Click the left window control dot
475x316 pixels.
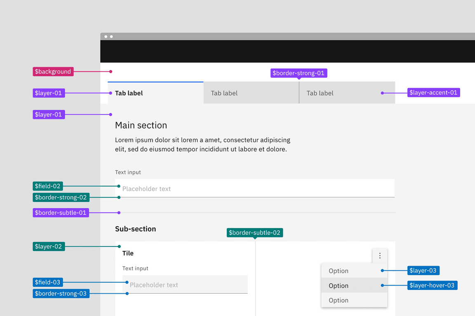coord(106,36)
